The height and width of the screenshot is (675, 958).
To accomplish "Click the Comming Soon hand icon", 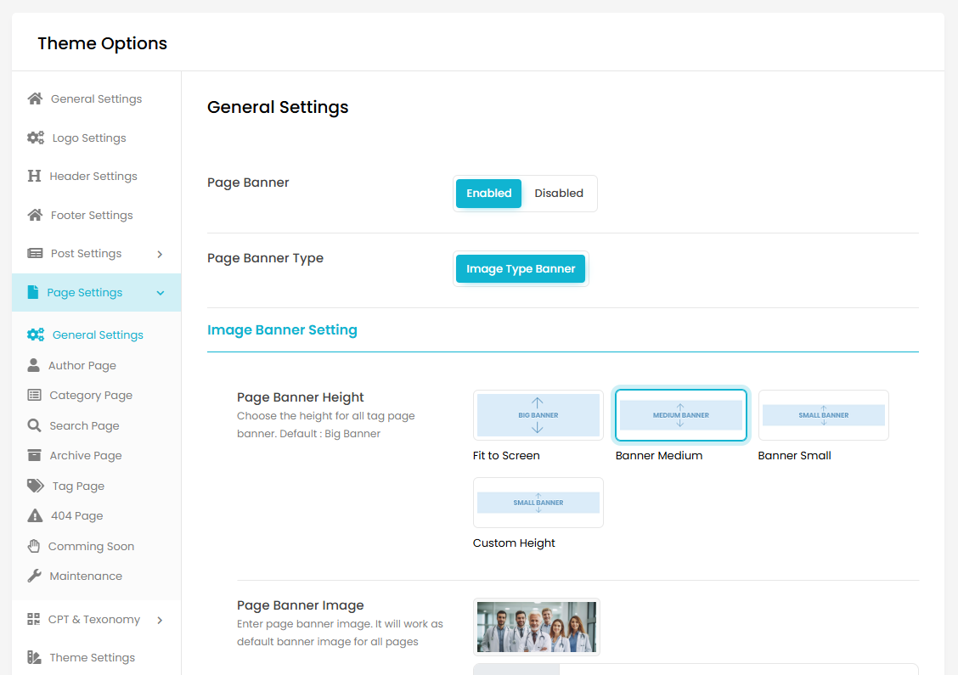I will (34, 546).
